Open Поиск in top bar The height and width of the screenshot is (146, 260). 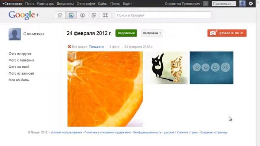pos(115,4)
